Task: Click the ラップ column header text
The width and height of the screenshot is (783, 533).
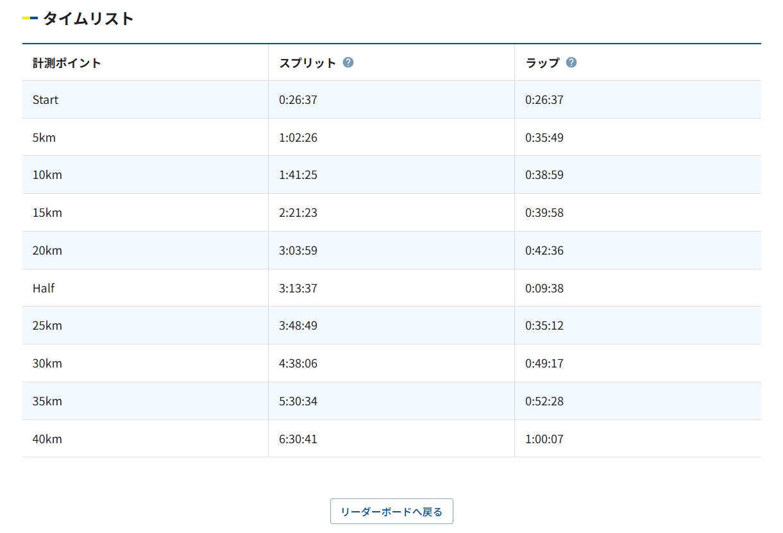Action: 543,63
